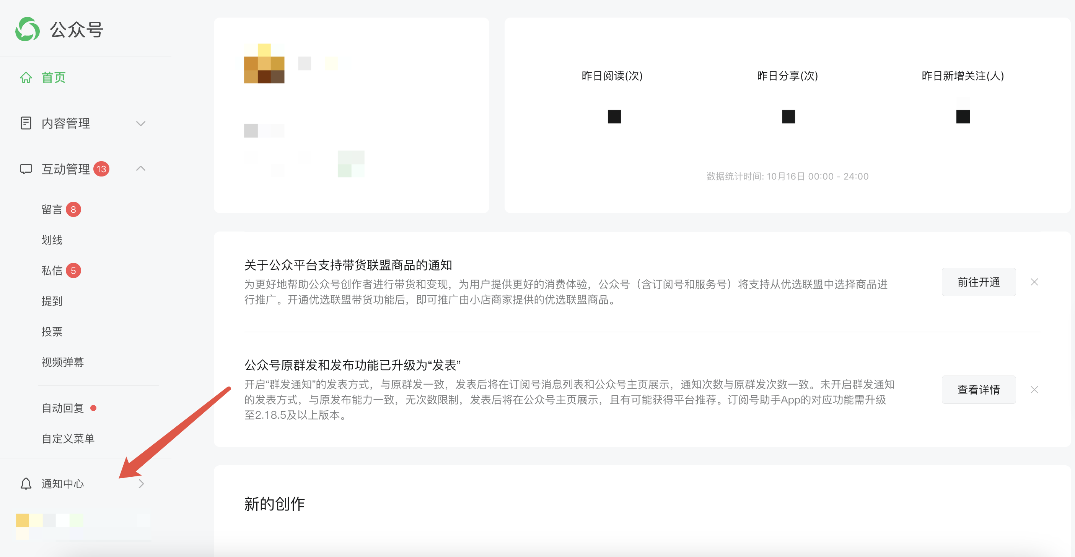Click the 查看详情 button
The width and height of the screenshot is (1075, 557).
pyautogui.click(x=978, y=390)
